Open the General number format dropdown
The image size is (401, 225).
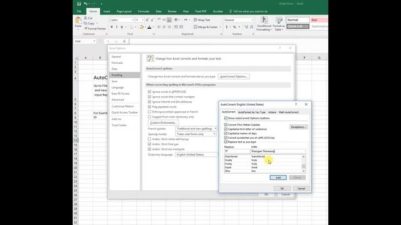point(252,20)
